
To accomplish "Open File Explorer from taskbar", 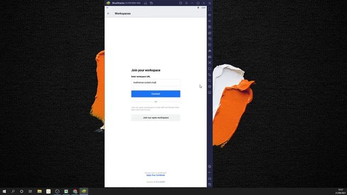I will pos(40,191).
